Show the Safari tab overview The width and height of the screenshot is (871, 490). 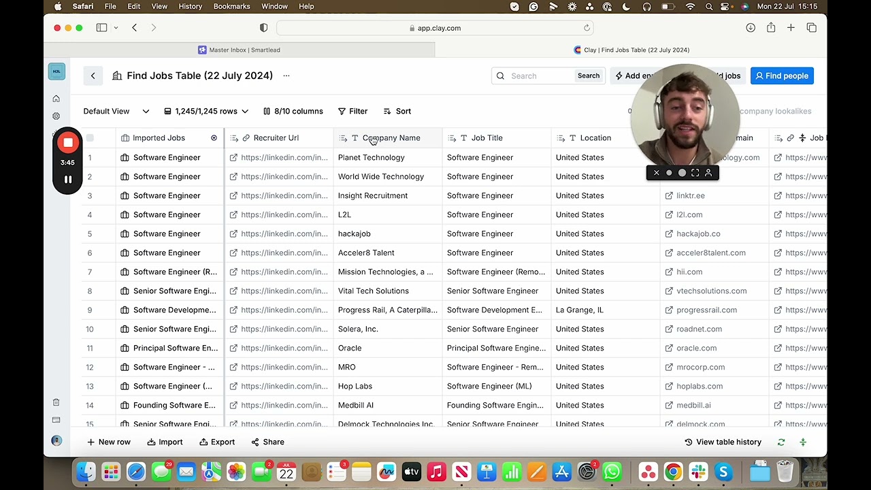(x=812, y=28)
